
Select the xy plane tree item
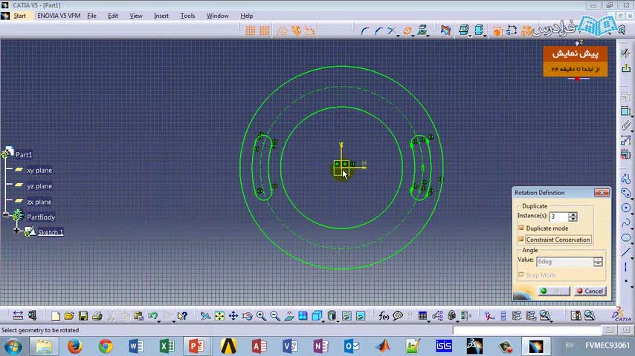click(x=39, y=171)
